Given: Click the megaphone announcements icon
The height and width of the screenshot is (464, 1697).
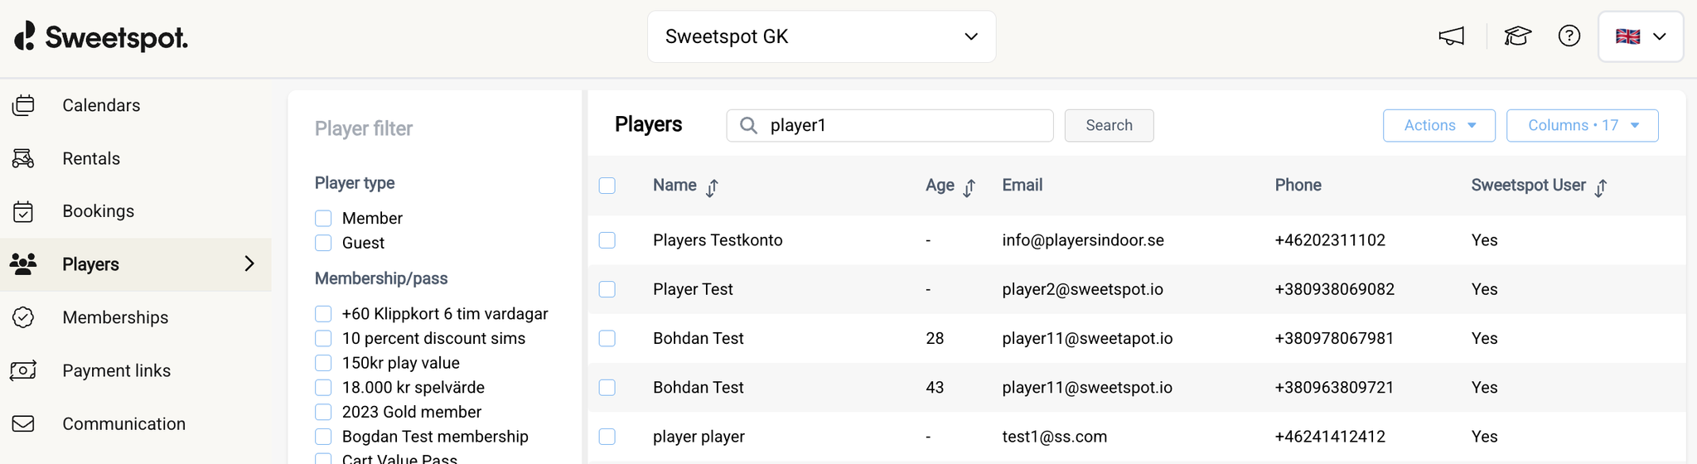Looking at the screenshot, I should click(1451, 36).
